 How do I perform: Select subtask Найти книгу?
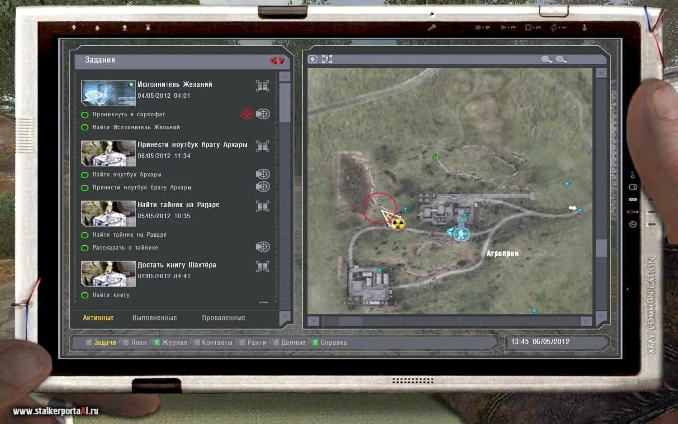(111, 295)
